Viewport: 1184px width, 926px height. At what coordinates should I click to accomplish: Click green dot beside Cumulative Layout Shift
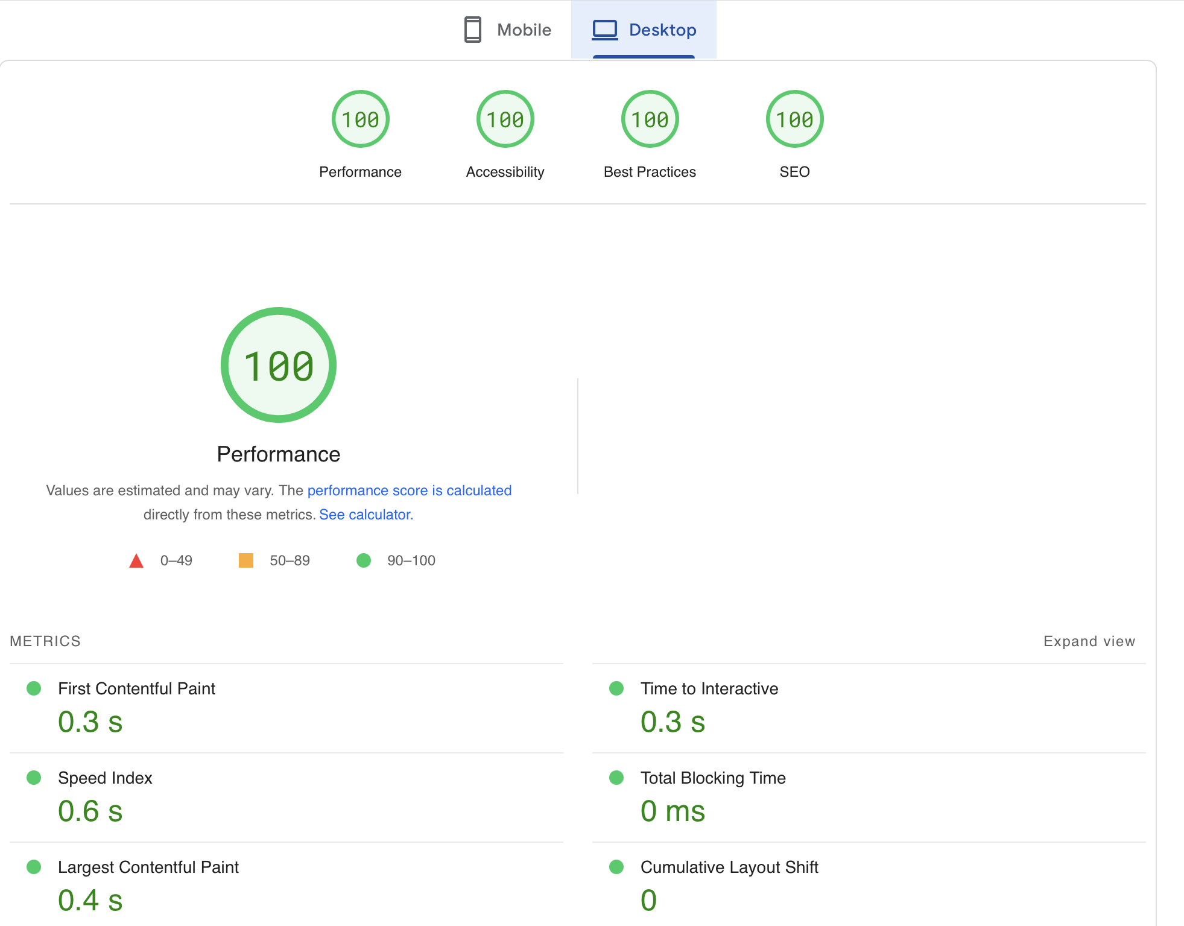616,867
